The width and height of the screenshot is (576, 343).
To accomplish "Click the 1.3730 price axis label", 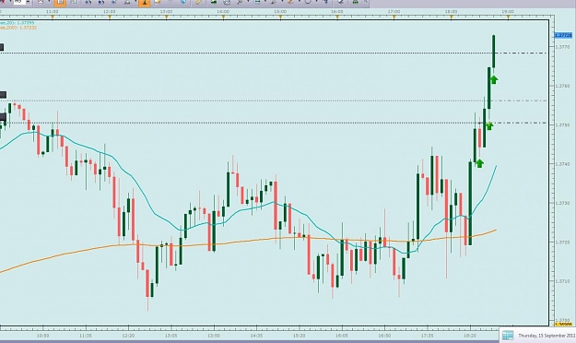I will 562,203.
